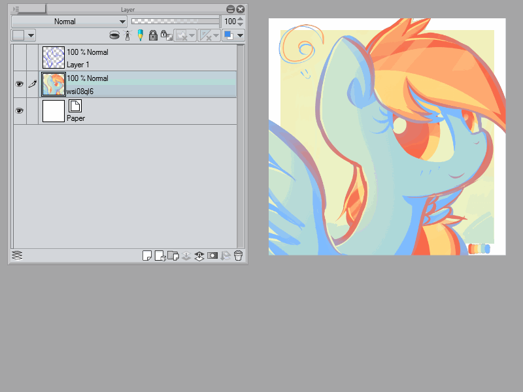This screenshot has height=392, width=523.
Task: Click the Set as Draft Layer pencil icon
Action: point(140,35)
